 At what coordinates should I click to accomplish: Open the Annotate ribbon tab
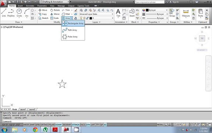pos(30,6)
